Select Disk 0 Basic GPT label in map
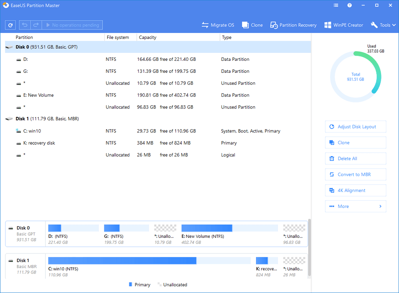Viewport: 399px width, 293px height. coord(25,234)
